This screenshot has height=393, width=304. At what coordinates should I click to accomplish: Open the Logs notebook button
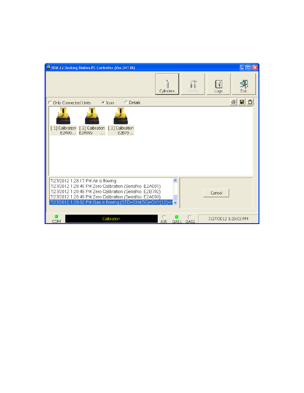pos(218,84)
